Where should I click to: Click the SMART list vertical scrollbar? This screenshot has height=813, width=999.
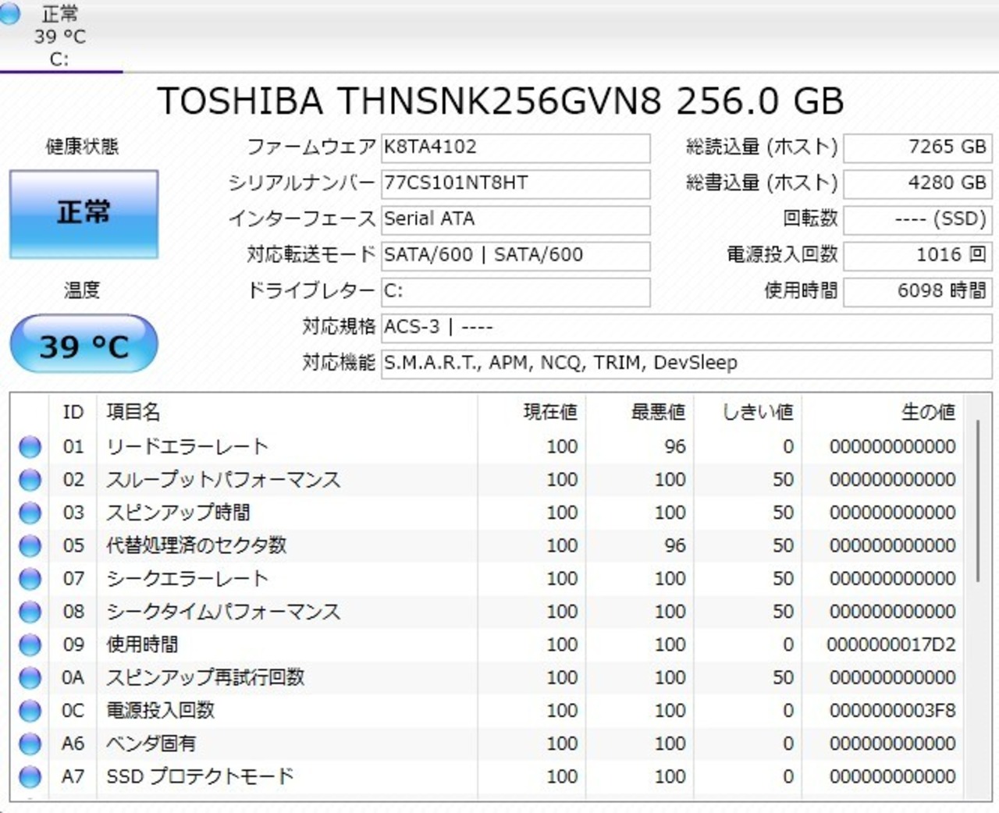(x=978, y=501)
